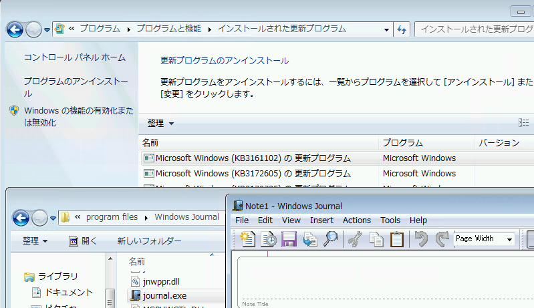This screenshot has width=534, height=308.
Task: Click the journal.exe file icon
Action: [x=136, y=295]
